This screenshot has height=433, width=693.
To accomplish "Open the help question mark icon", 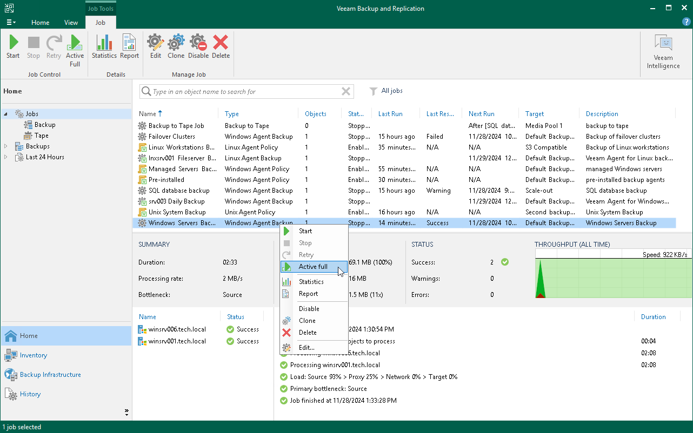I will pyautogui.click(x=687, y=22).
